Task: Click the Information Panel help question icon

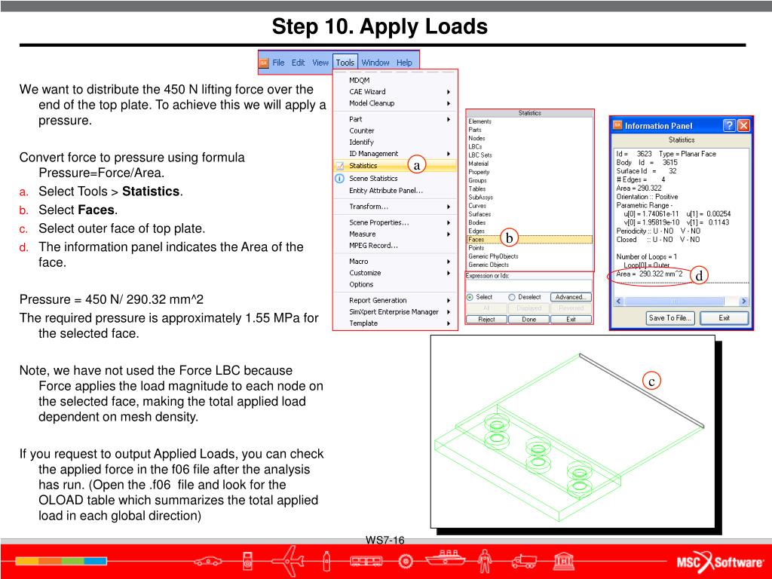Action: 730,126
